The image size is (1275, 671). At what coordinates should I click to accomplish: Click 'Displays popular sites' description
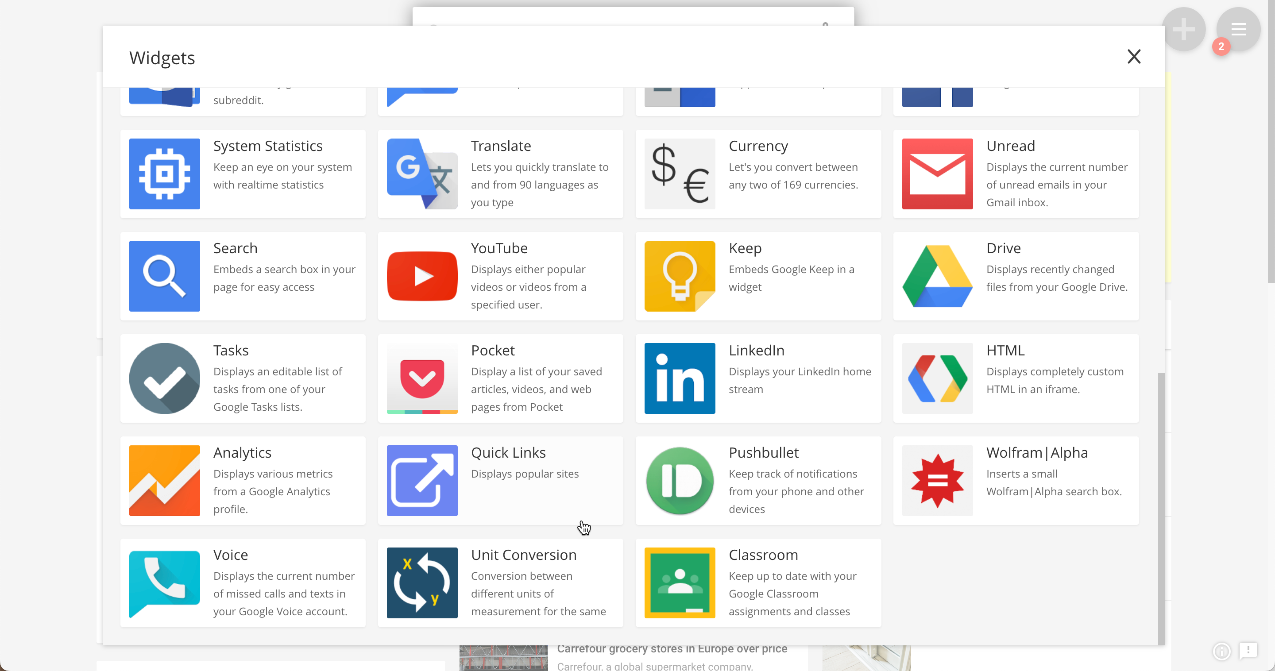coord(525,474)
